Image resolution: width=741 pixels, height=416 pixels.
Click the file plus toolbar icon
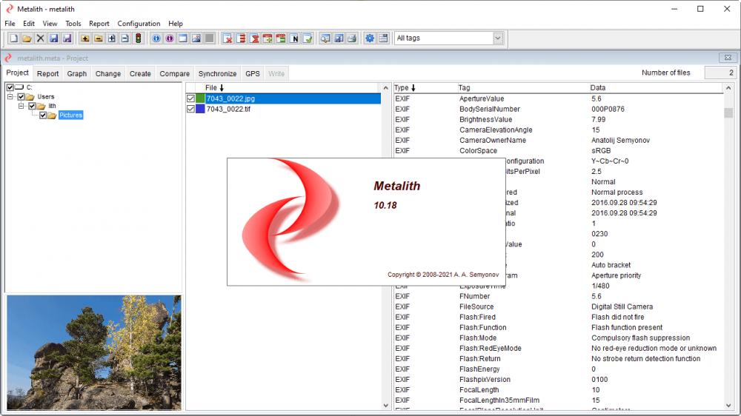point(112,38)
